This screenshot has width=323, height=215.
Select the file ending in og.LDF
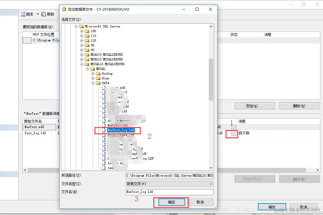(130, 158)
